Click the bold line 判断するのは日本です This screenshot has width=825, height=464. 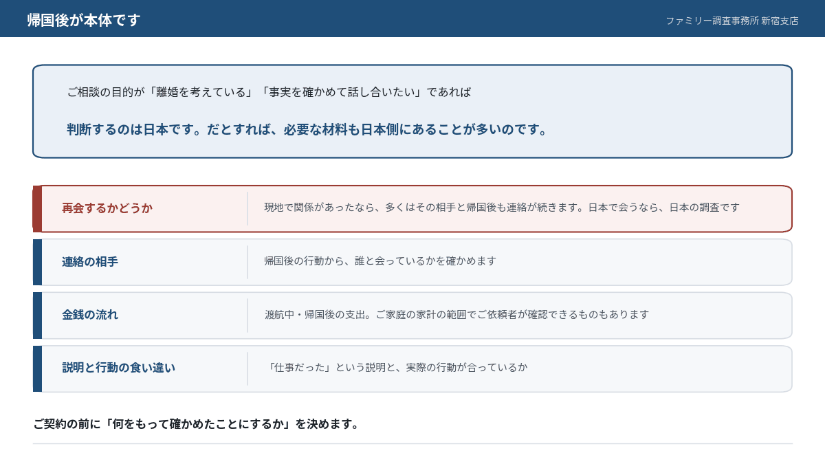point(307,129)
